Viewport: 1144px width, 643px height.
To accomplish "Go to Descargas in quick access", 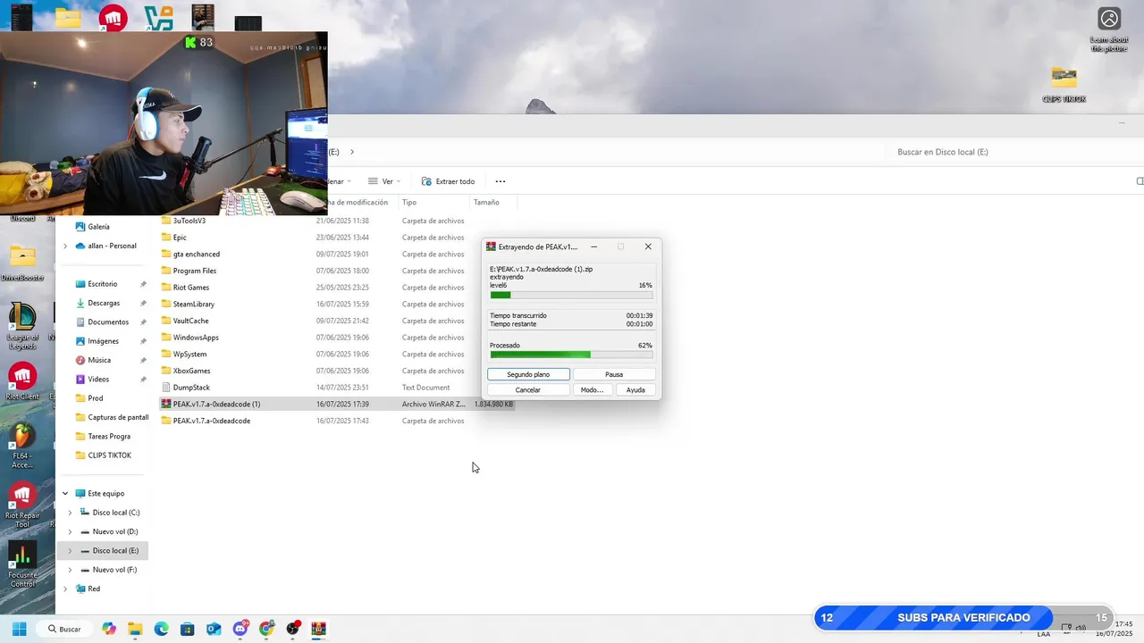I will pyautogui.click(x=104, y=303).
